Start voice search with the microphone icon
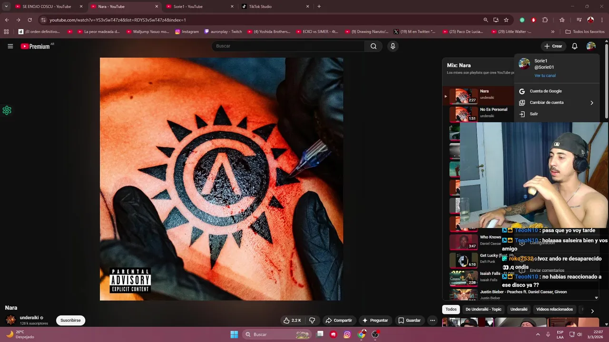Image resolution: width=609 pixels, height=342 pixels. point(393,46)
